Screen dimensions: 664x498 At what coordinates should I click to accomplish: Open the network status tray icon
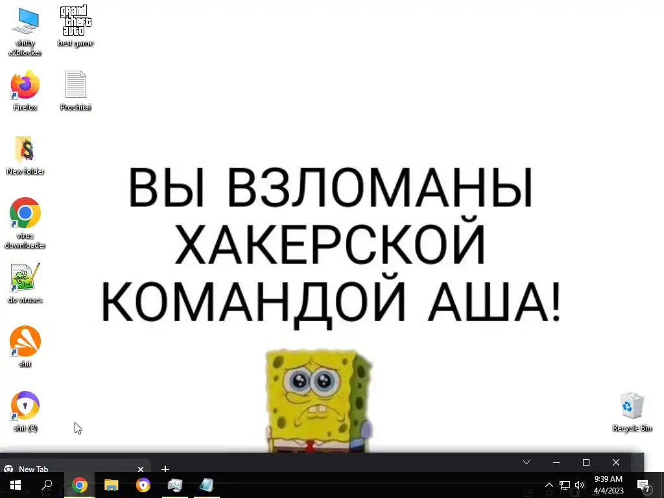[565, 485]
